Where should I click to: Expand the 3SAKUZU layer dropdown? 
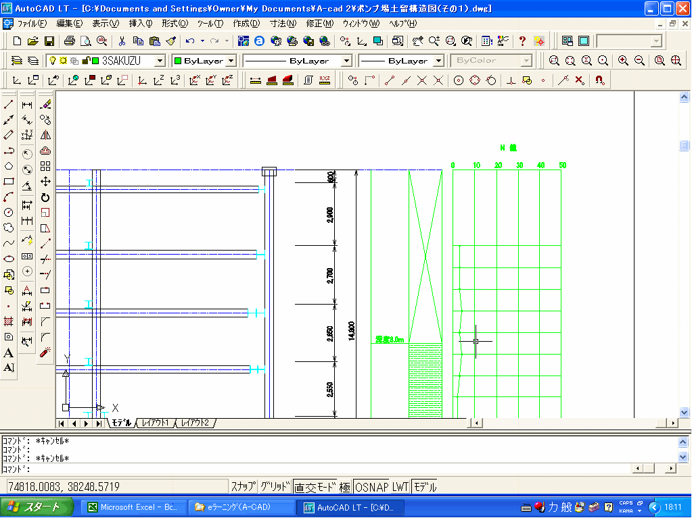tap(160, 61)
